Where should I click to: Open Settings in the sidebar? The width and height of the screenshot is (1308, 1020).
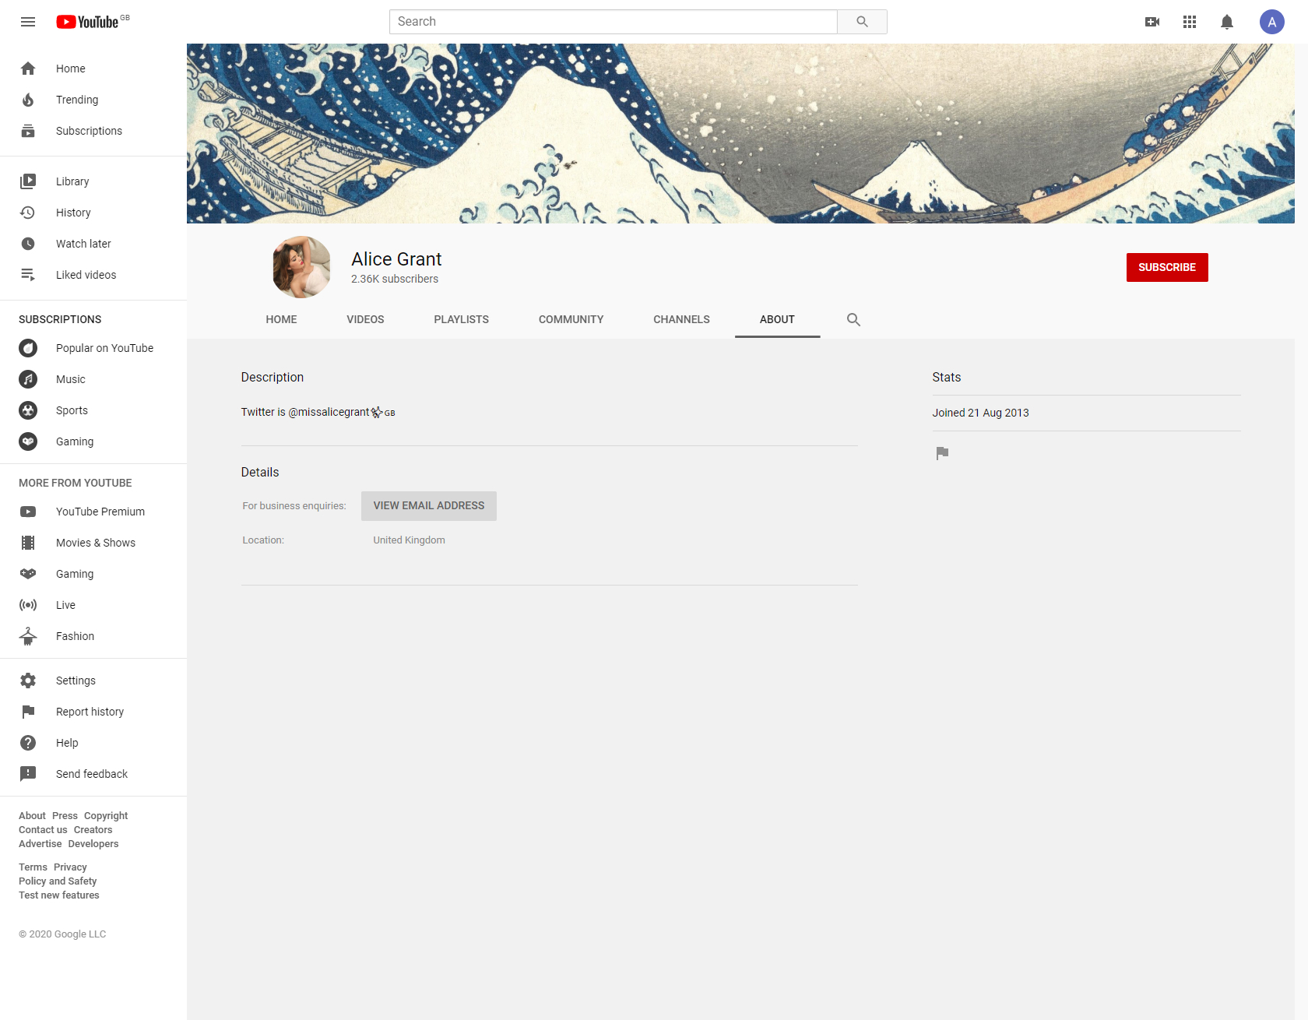[x=76, y=681]
